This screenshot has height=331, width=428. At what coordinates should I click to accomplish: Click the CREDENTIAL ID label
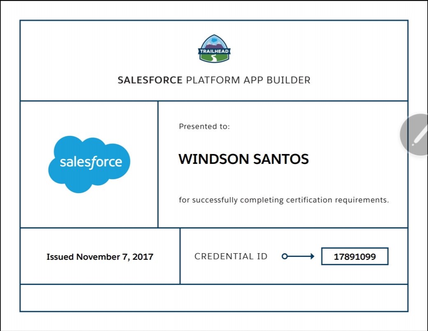231,256
